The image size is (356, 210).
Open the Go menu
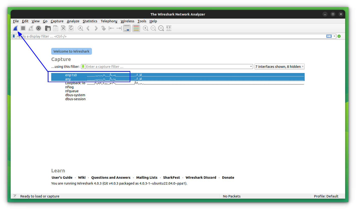click(45, 21)
